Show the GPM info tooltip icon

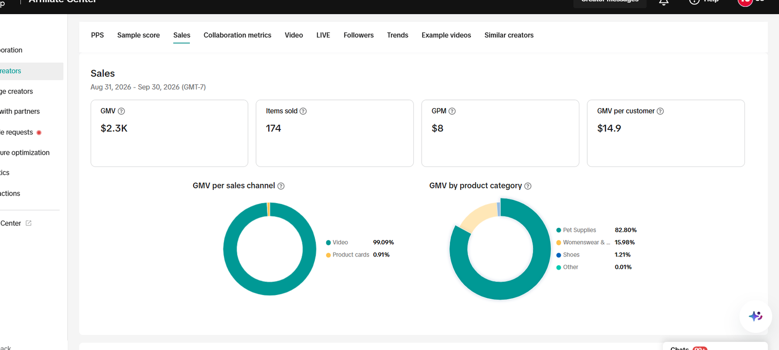click(452, 111)
